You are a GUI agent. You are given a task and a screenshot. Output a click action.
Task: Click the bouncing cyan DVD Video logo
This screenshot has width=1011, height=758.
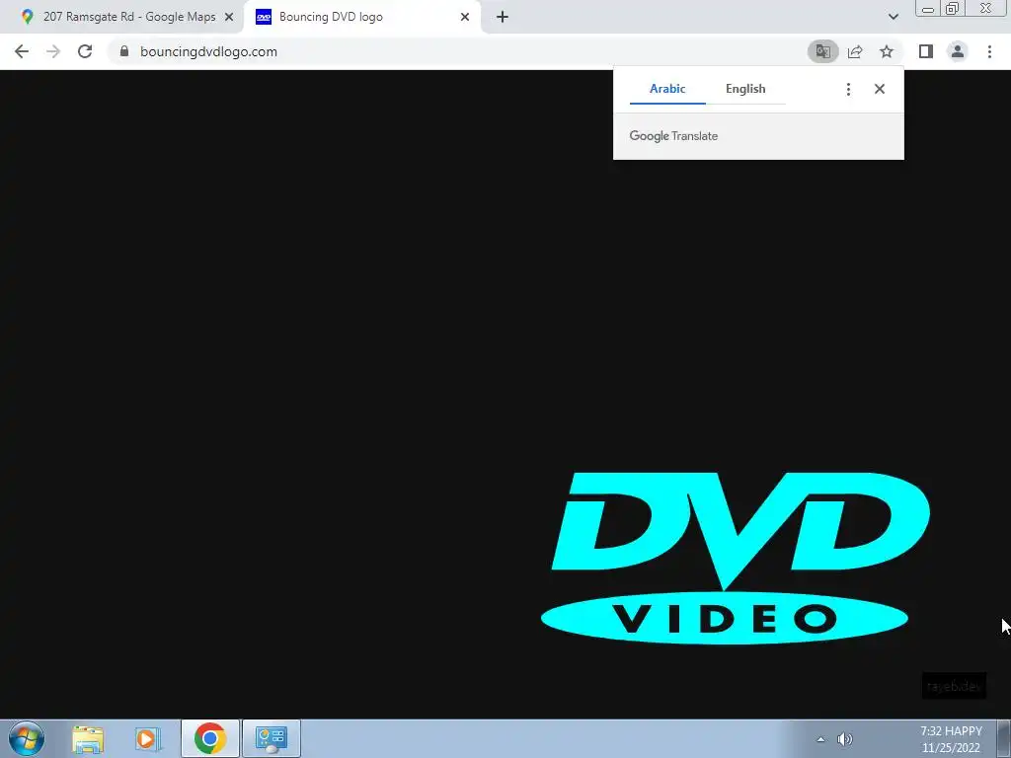click(x=735, y=559)
